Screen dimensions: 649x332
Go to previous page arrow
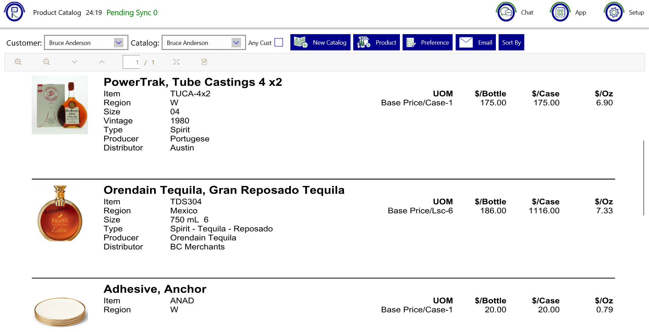coord(102,62)
